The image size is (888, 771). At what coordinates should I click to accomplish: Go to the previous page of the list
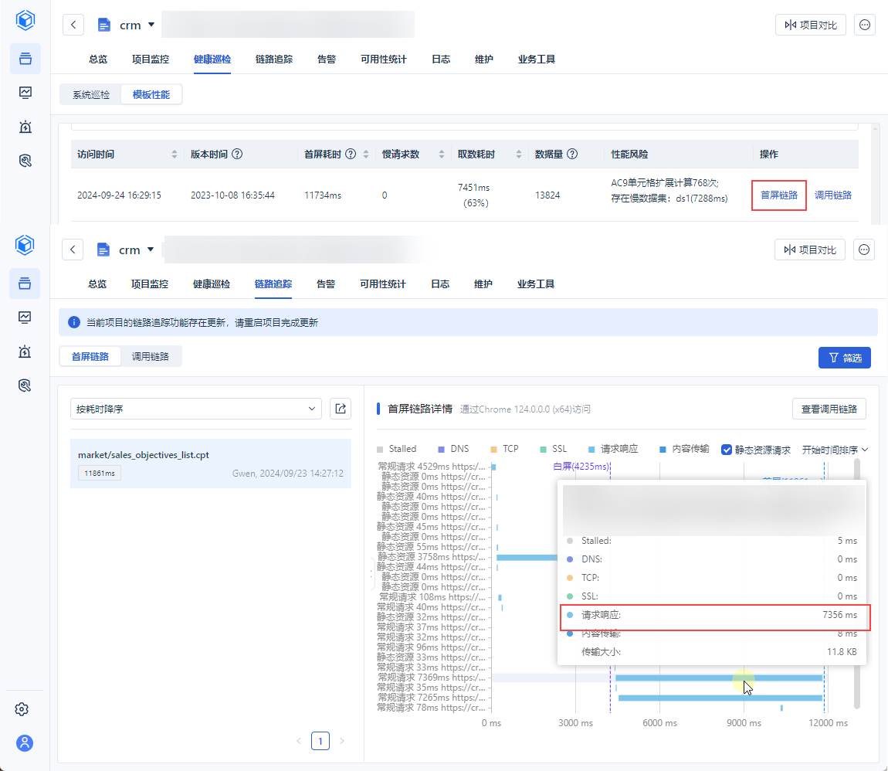point(299,741)
